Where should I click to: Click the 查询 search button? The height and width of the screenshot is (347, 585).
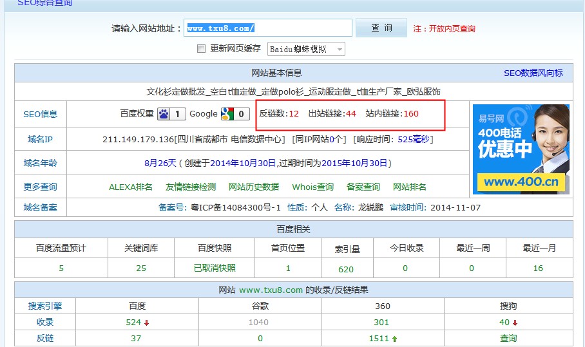coord(381,28)
